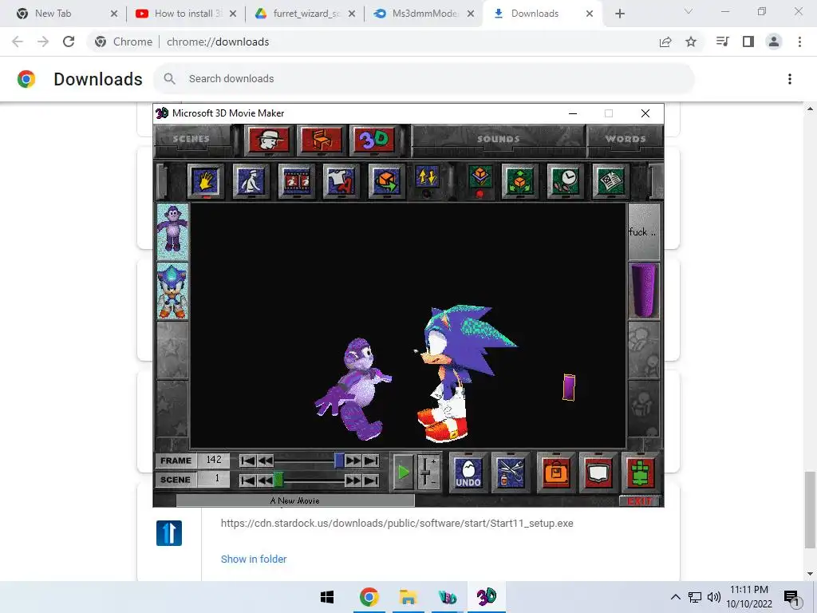This screenshot has width=817, height=613.
Task: Reload the Chrome page
Action: 69,42
